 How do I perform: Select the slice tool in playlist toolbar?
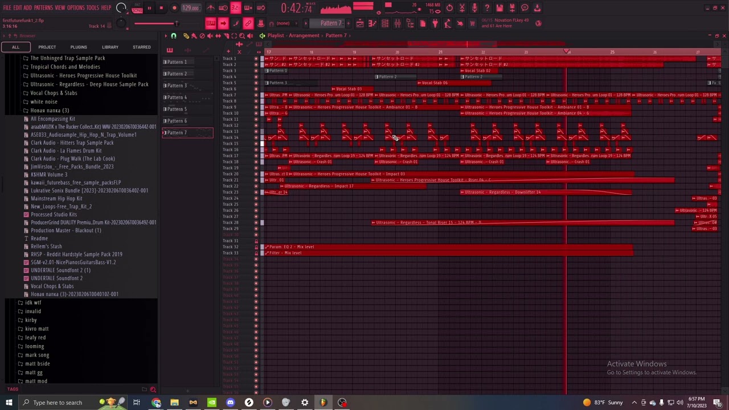[x=226, y=36]
